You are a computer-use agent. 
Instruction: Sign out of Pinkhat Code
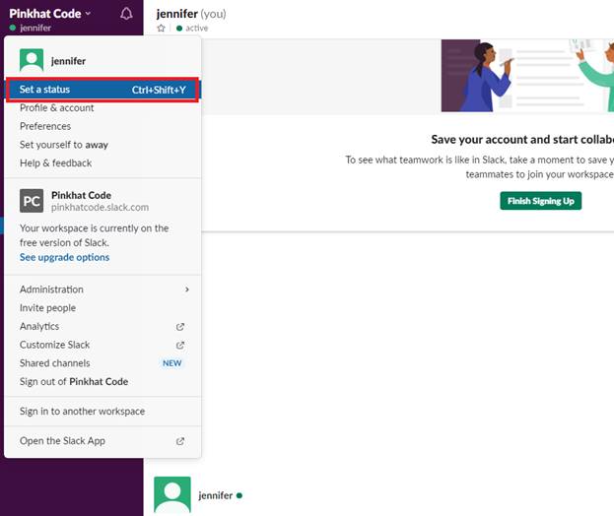point(102,381)
